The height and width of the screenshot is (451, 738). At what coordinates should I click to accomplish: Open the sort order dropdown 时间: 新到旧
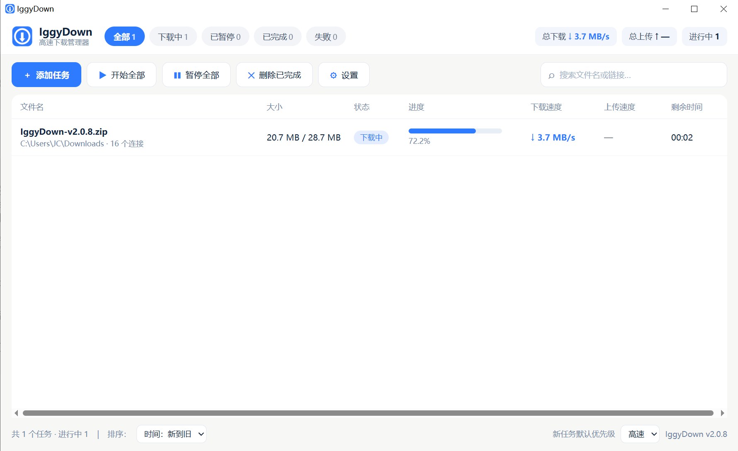[171, 434]
